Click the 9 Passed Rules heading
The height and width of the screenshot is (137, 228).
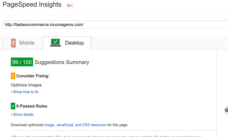[32, 106]
